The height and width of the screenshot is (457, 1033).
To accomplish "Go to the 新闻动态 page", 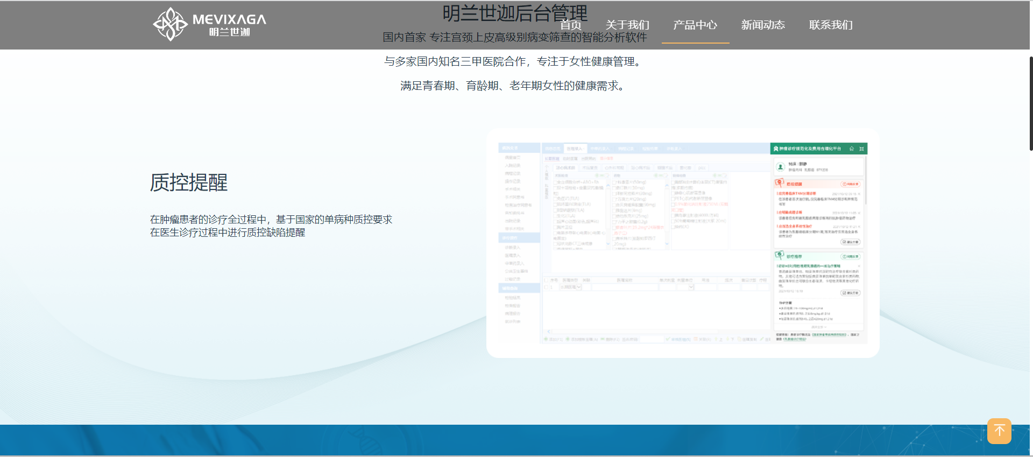I will coord(763,25).
